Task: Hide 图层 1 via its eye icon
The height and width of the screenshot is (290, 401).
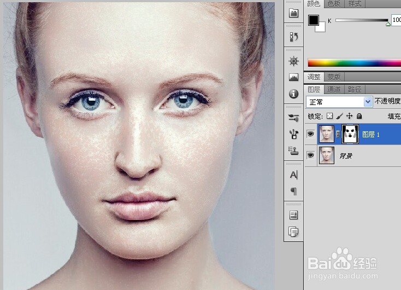Action: click(310, 134)
